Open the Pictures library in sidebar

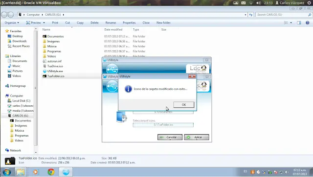[x=18, y=71]
